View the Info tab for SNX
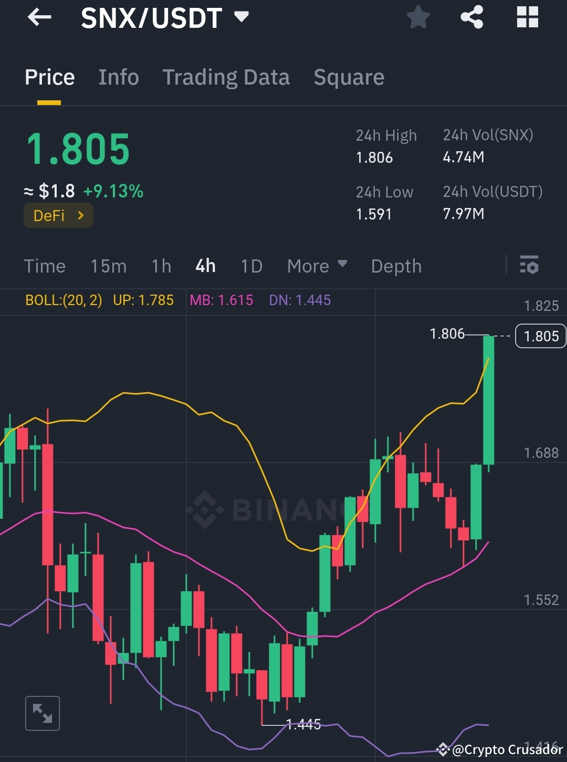567x762 pixels. pos(118,77)
